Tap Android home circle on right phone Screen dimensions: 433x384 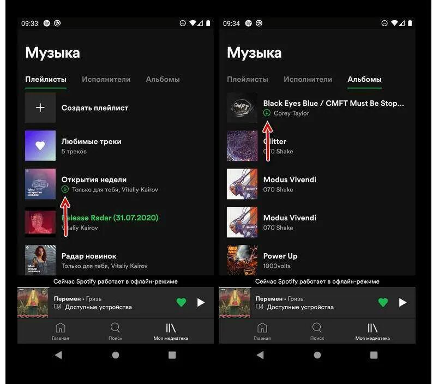tap(317, 355)
